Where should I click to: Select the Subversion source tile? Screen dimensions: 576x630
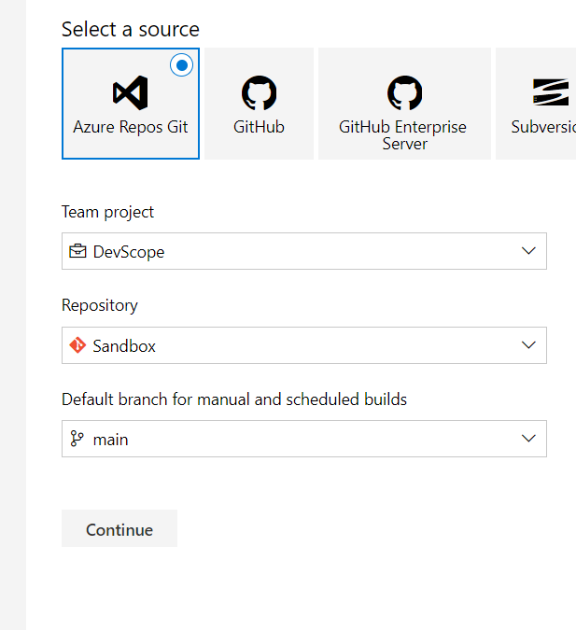click(536, 104)
